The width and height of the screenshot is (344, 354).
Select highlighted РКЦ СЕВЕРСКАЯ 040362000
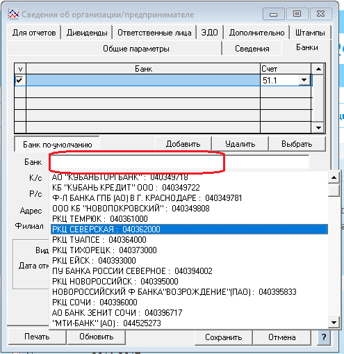(189, 230)
